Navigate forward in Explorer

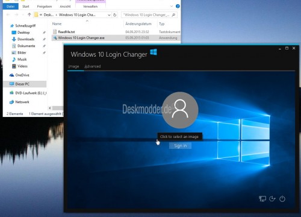coord(16,14)
